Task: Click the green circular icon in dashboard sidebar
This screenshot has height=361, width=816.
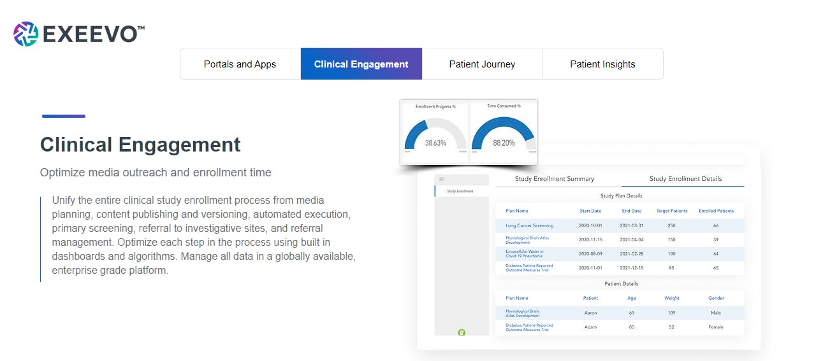Action: [462, 332]
